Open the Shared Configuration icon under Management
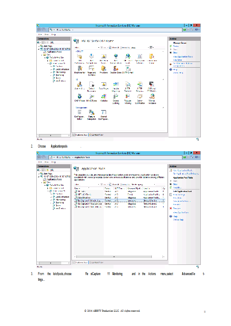This screenshot has height=326, width=231. coord(104,115)
